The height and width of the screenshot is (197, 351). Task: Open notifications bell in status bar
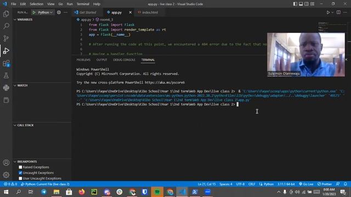(346, 184)
